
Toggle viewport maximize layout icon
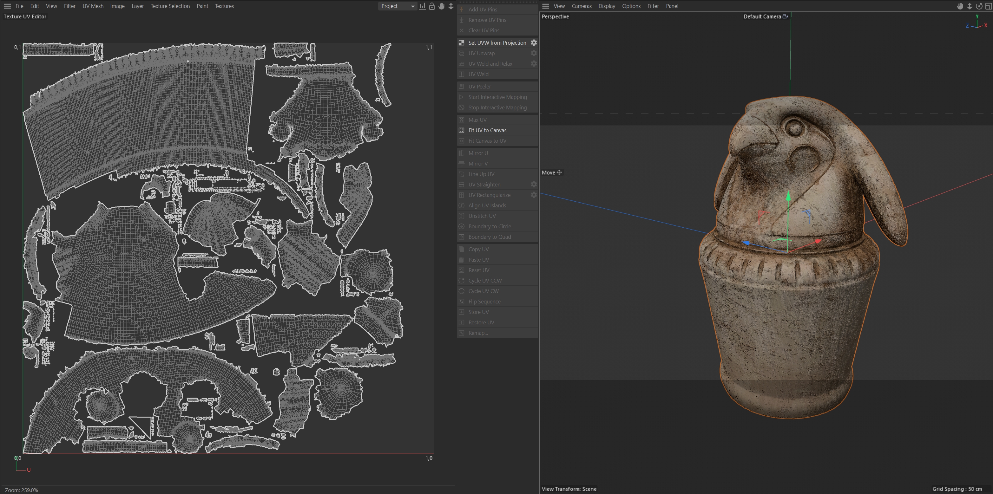click(x=988, y=6)
